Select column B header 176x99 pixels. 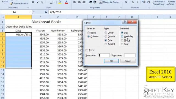point(40,17)
